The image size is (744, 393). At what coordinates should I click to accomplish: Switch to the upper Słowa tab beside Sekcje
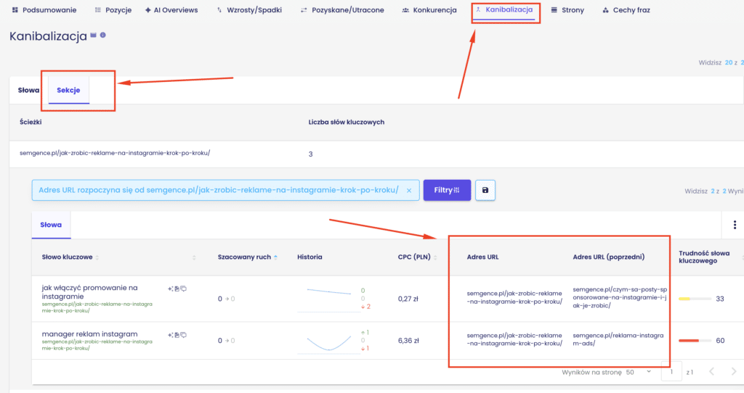pyautogui.click(x=28, y=90)
